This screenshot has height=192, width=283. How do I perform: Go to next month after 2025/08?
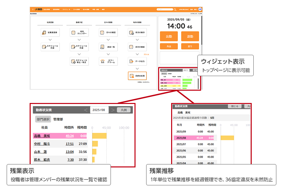click(x=113, y=110)
